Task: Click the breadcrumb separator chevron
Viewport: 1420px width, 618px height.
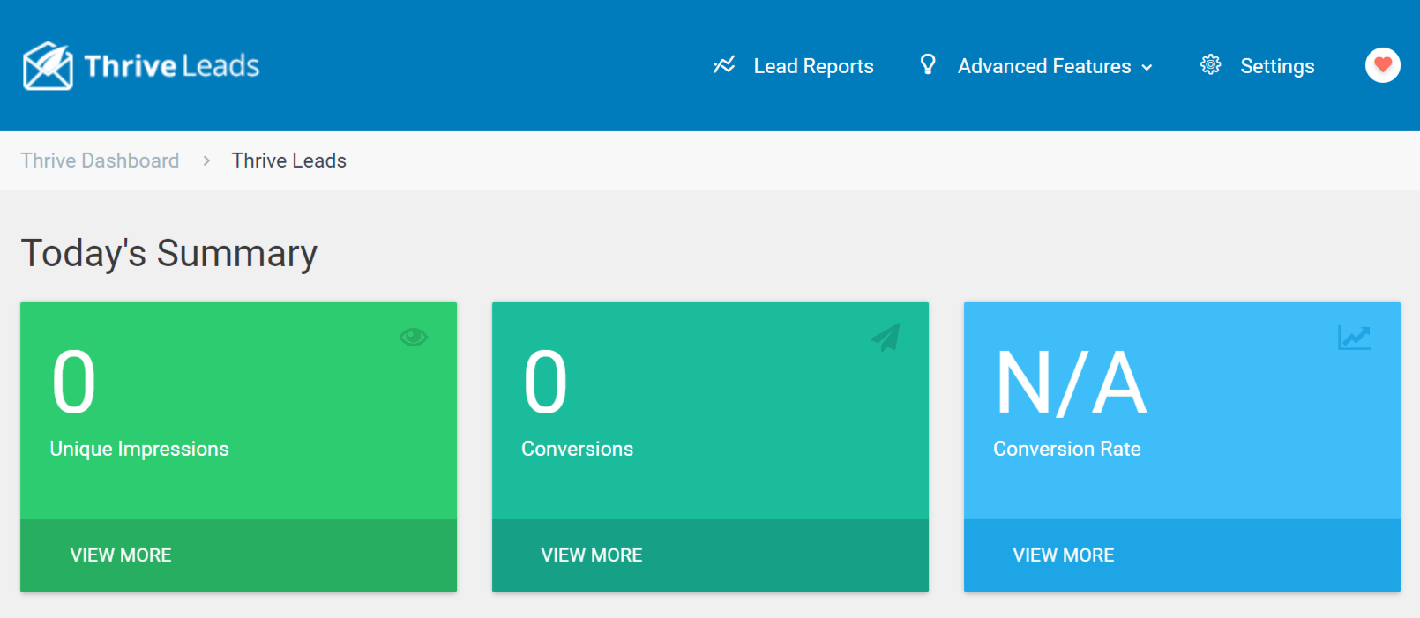Action: click(x=206, y=160)
